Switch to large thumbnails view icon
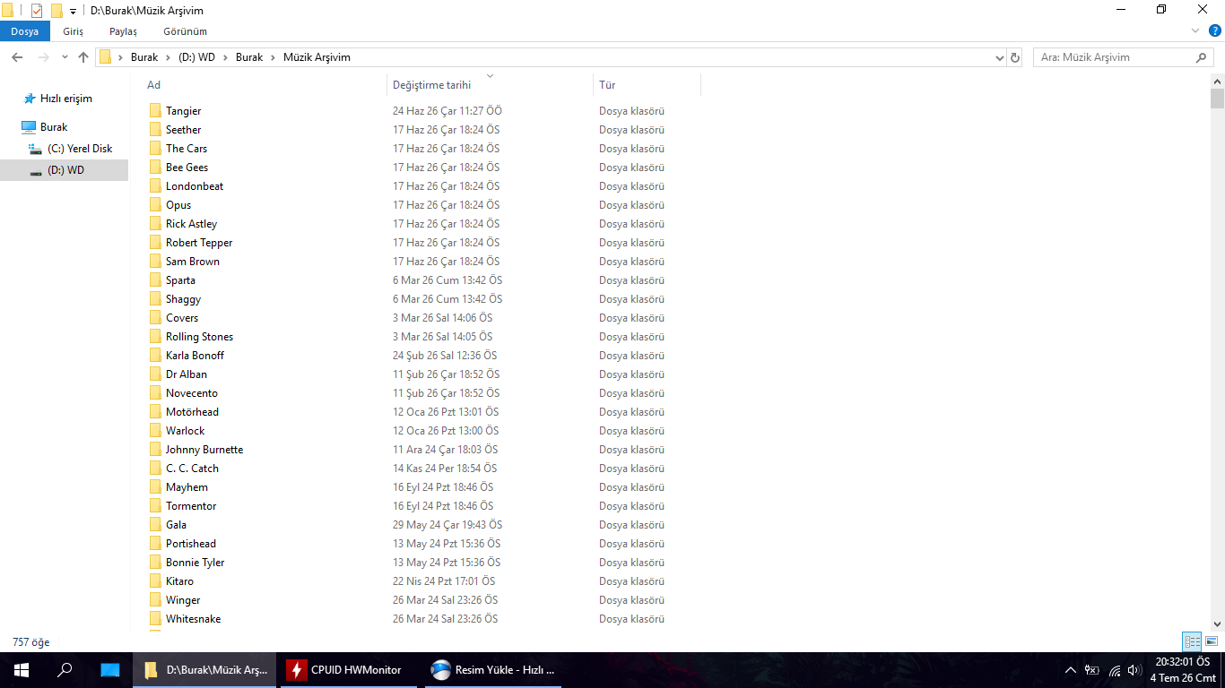1225x688 pixels. click(1212, 641)
